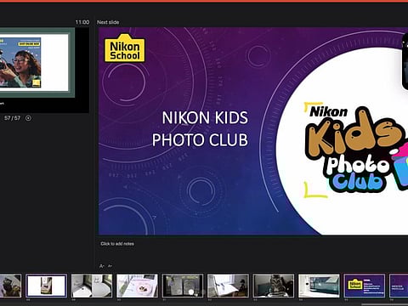Select the white bathroom photo thumbnail

(92, 286)
